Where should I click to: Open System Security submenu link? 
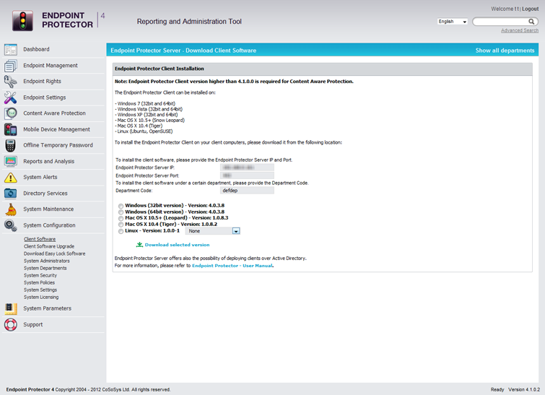click(40, 275)
